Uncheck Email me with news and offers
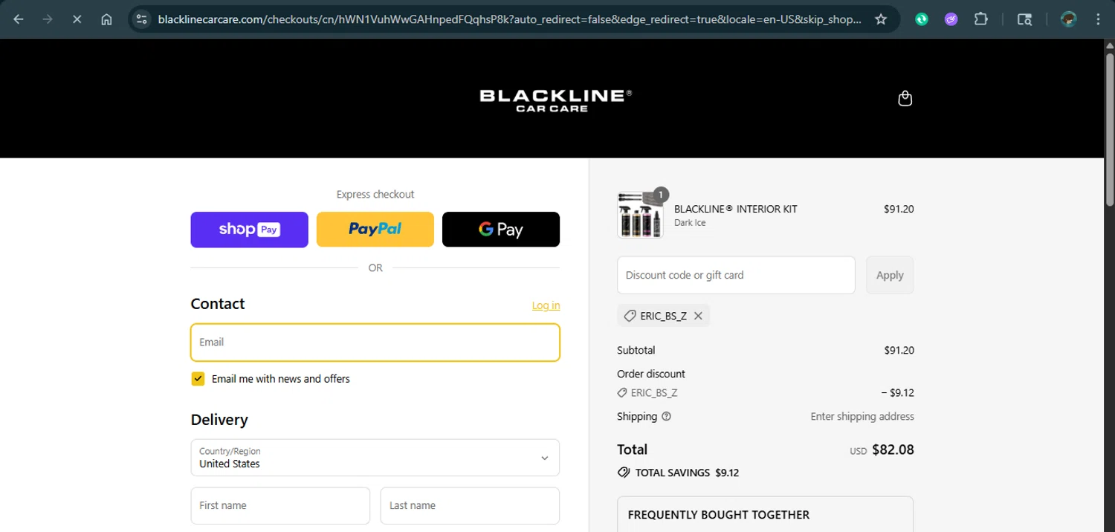The width and height of the screenshot is (1115, 532). [198, 379]
